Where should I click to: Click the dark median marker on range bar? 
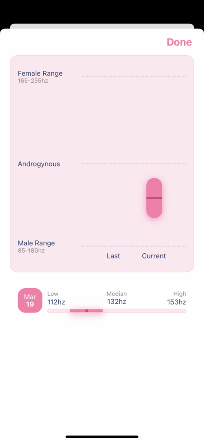click(x=87, y=311)
